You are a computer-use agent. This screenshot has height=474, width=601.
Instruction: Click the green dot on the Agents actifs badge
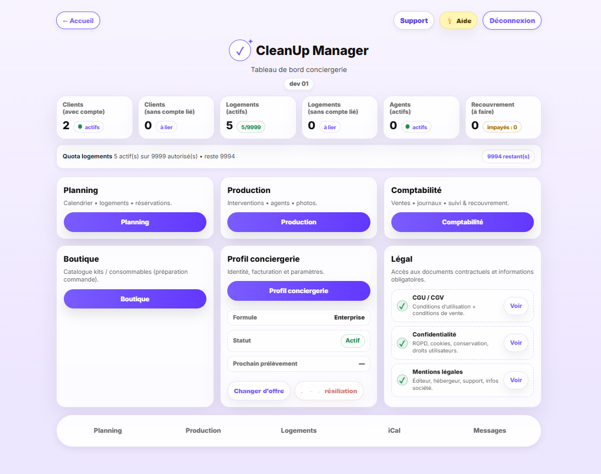408,126
